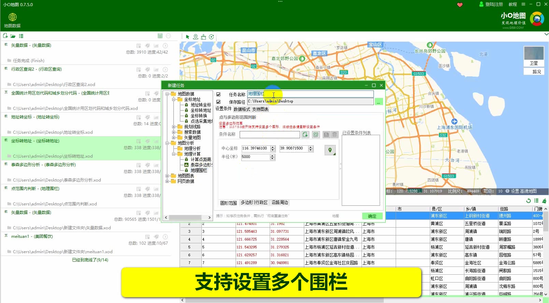
Task: Click the expand chevron at map top right
Action: 546,34
